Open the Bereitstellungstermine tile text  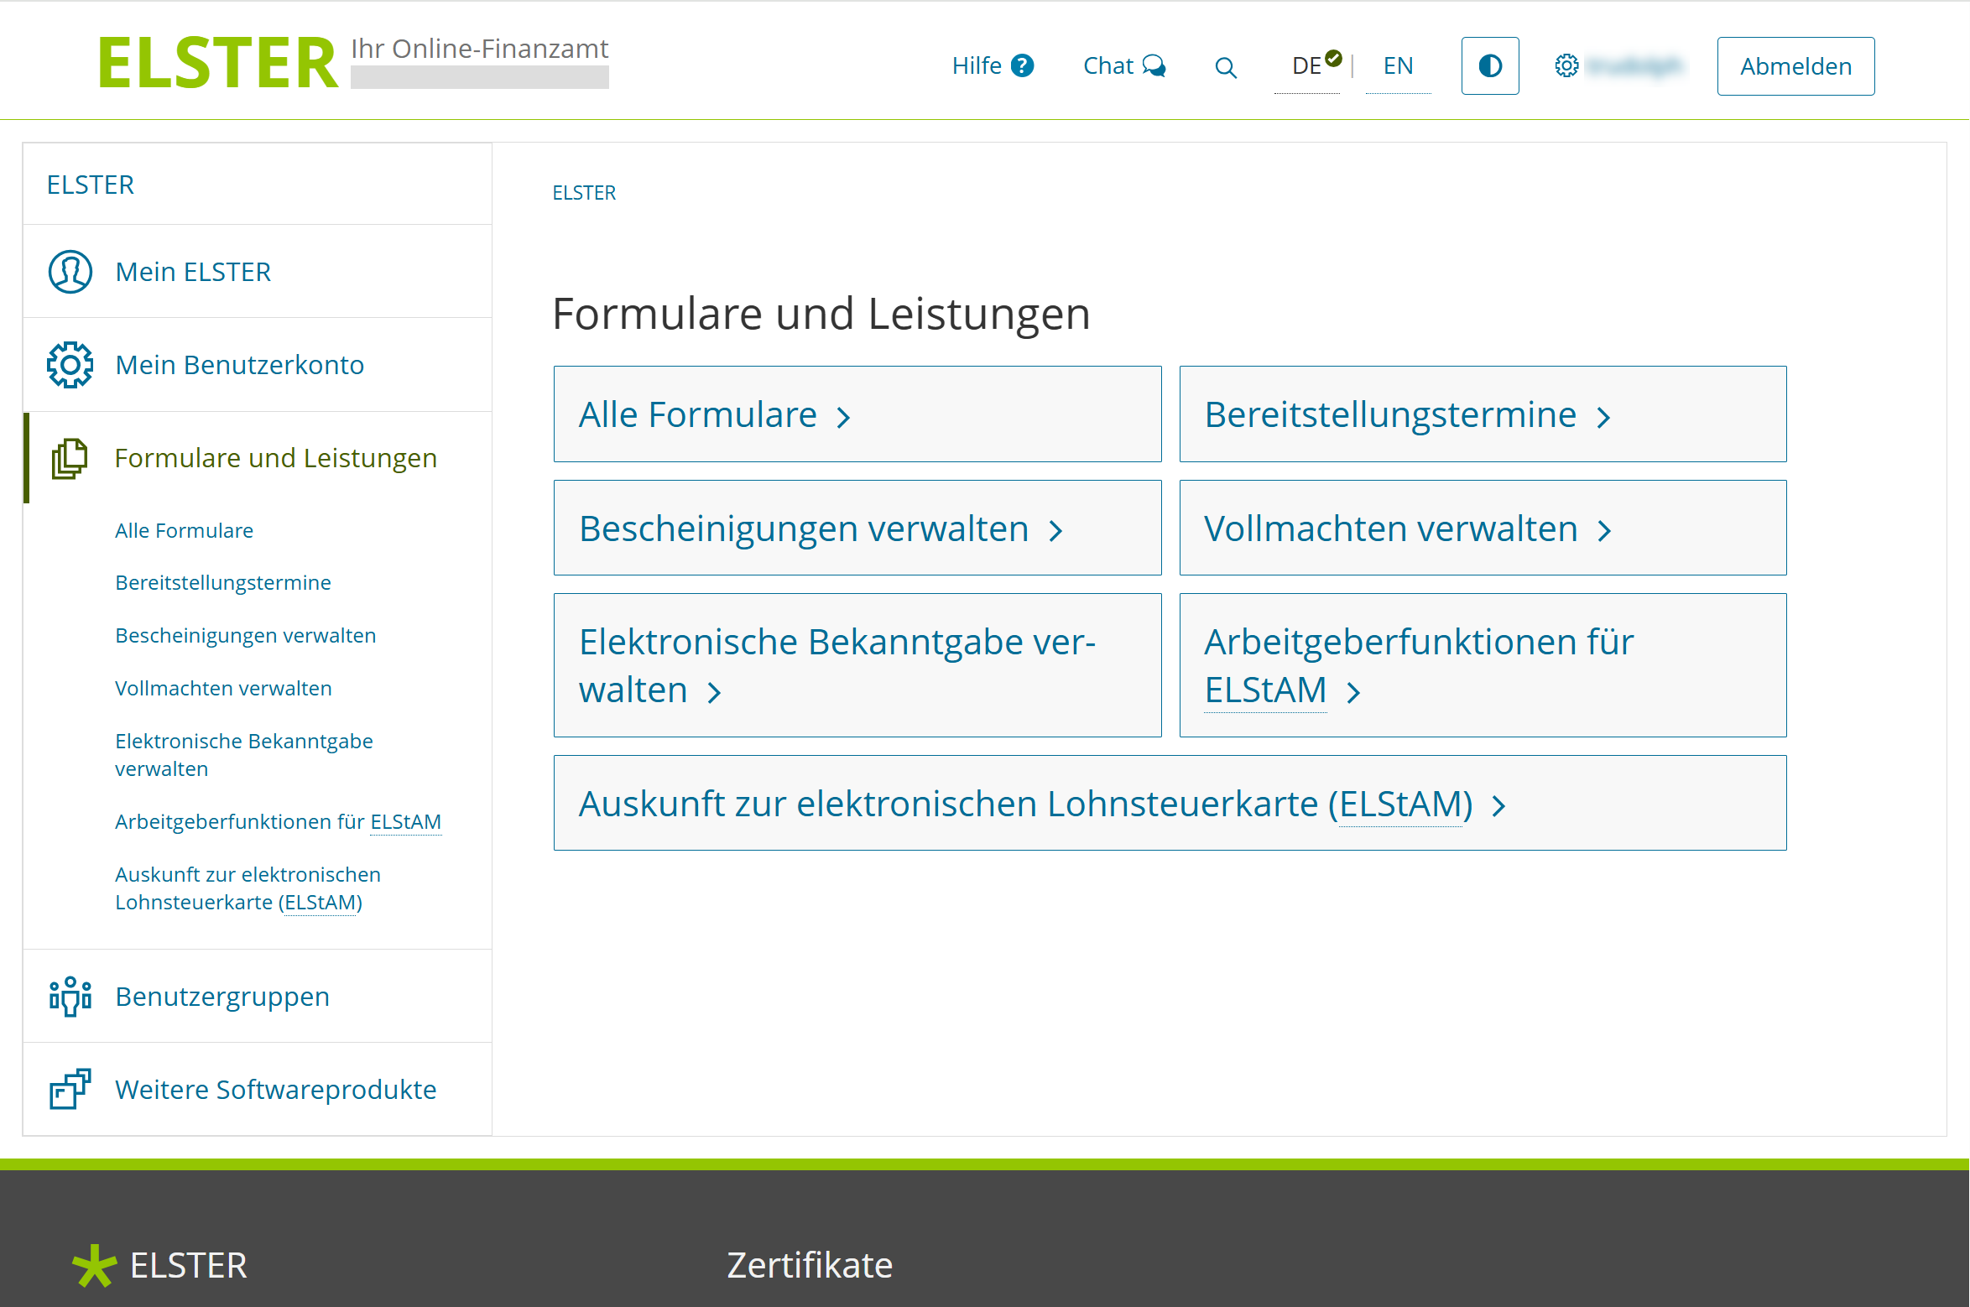(x=1390, y=414)
